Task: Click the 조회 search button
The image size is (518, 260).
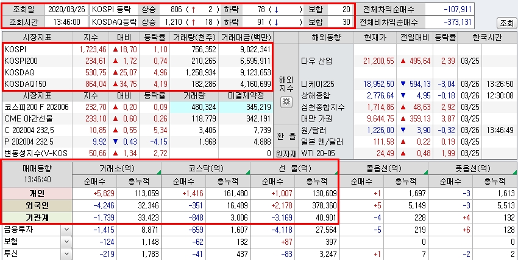Action: (x=506, y=23)
